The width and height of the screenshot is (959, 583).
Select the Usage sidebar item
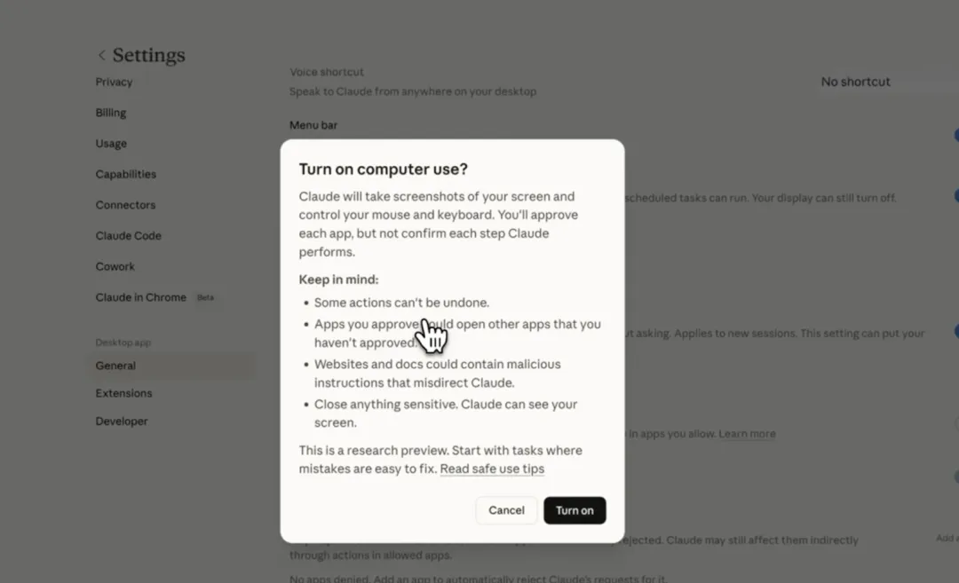[x=111, y=144]
